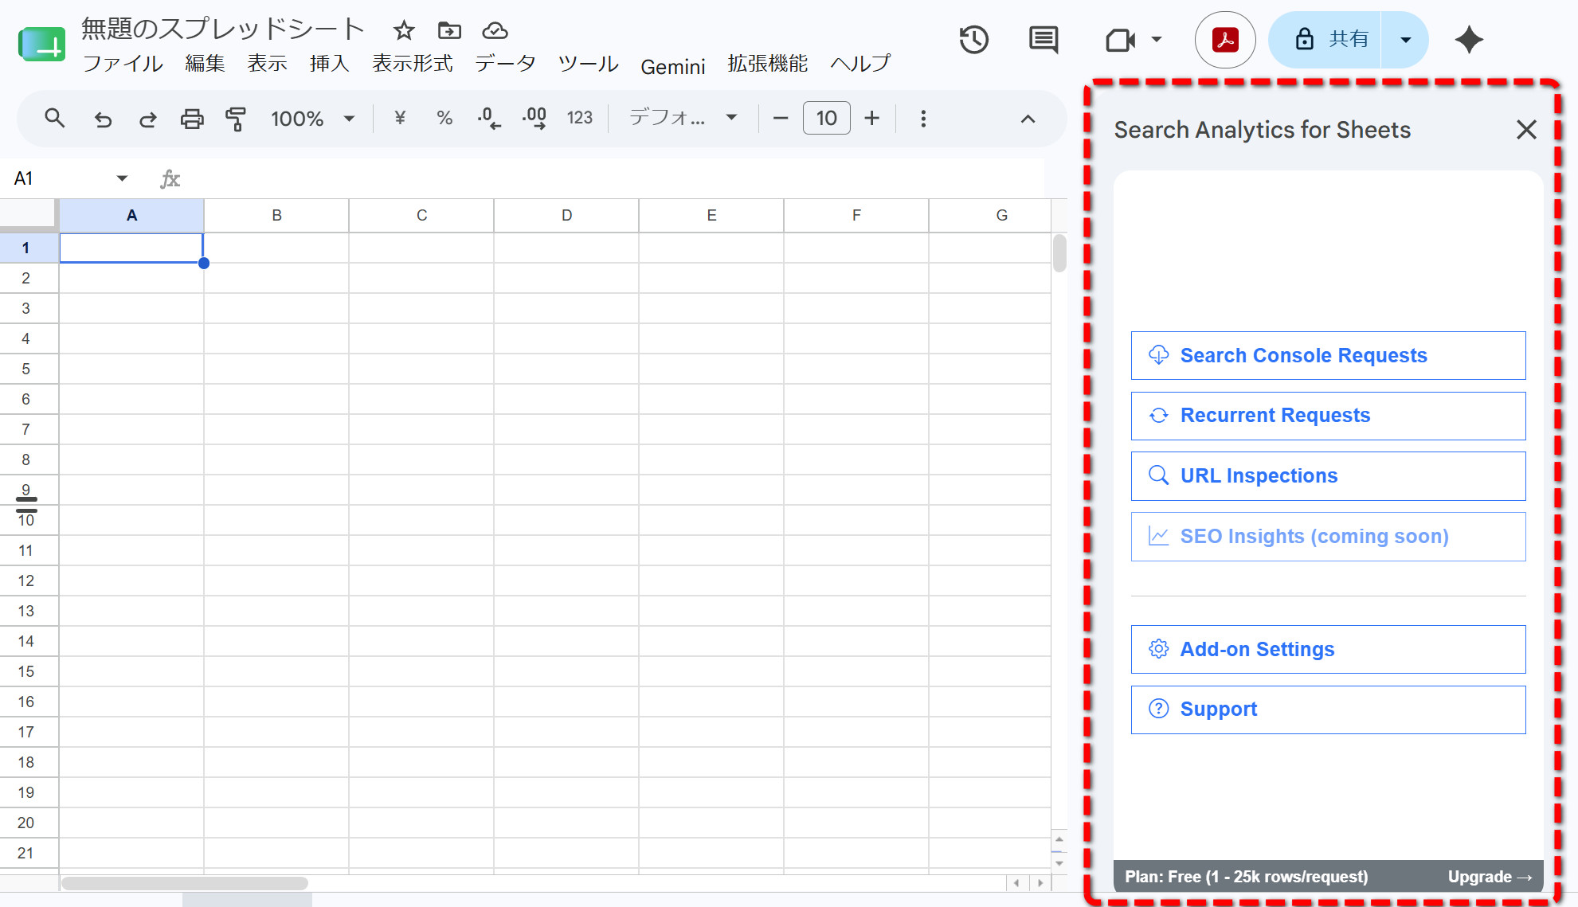
Task: Close the Search Analytics for Sheets sidebar
Action: click(1526, 130)
